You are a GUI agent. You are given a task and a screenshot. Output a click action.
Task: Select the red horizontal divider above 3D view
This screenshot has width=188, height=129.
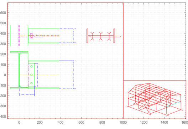(x=155, y=81)
